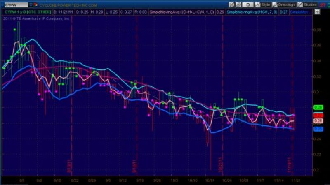Click the blue 0.25 price bubble
The image size is (330, 185).
click(x=318, y=129)
